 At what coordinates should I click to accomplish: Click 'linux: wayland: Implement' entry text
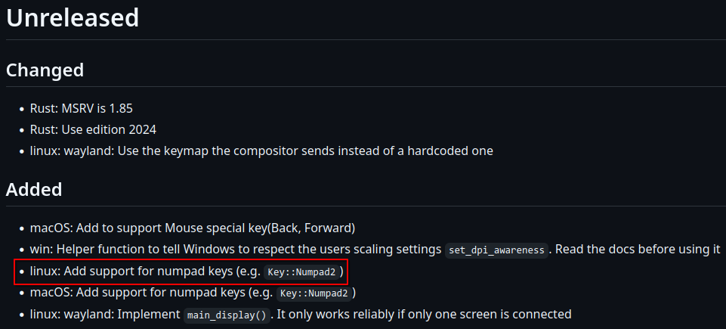pos(105,314)
